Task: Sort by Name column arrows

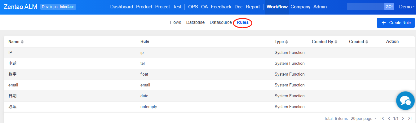Action: [22, 42]
